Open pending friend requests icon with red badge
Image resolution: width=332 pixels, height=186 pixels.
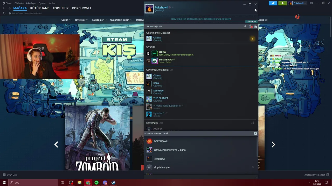click(x=251, y=26)
